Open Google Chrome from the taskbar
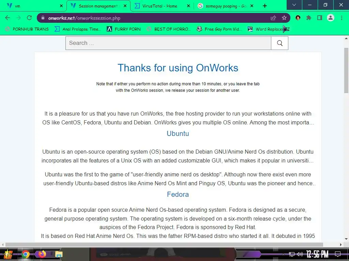349x261 pixels. [x=25, y=254]
